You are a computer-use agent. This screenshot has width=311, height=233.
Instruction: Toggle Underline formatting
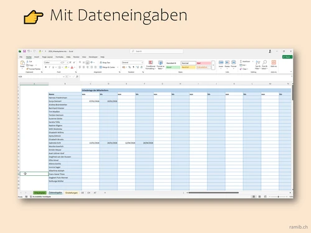coord(53,67)
